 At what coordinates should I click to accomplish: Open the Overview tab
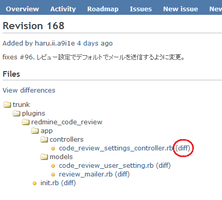23,9
